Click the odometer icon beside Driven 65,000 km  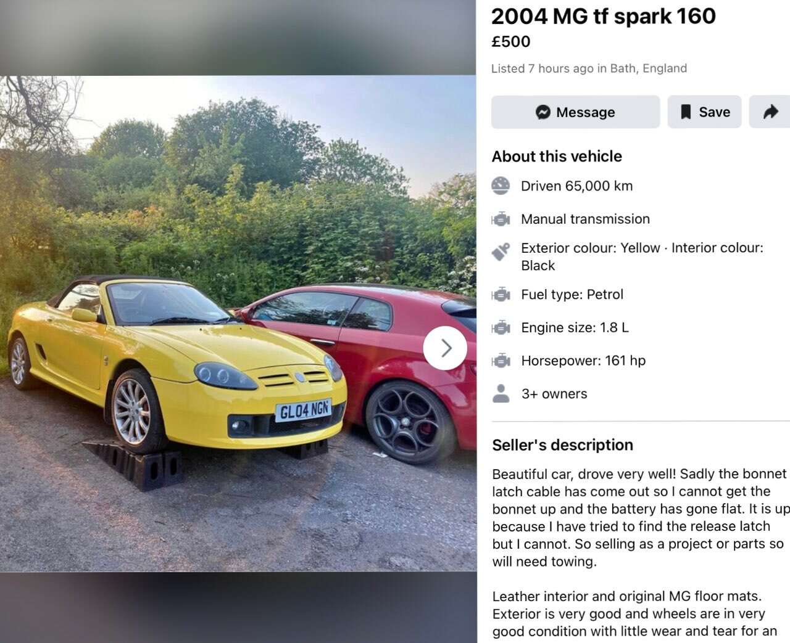[501, 186]
